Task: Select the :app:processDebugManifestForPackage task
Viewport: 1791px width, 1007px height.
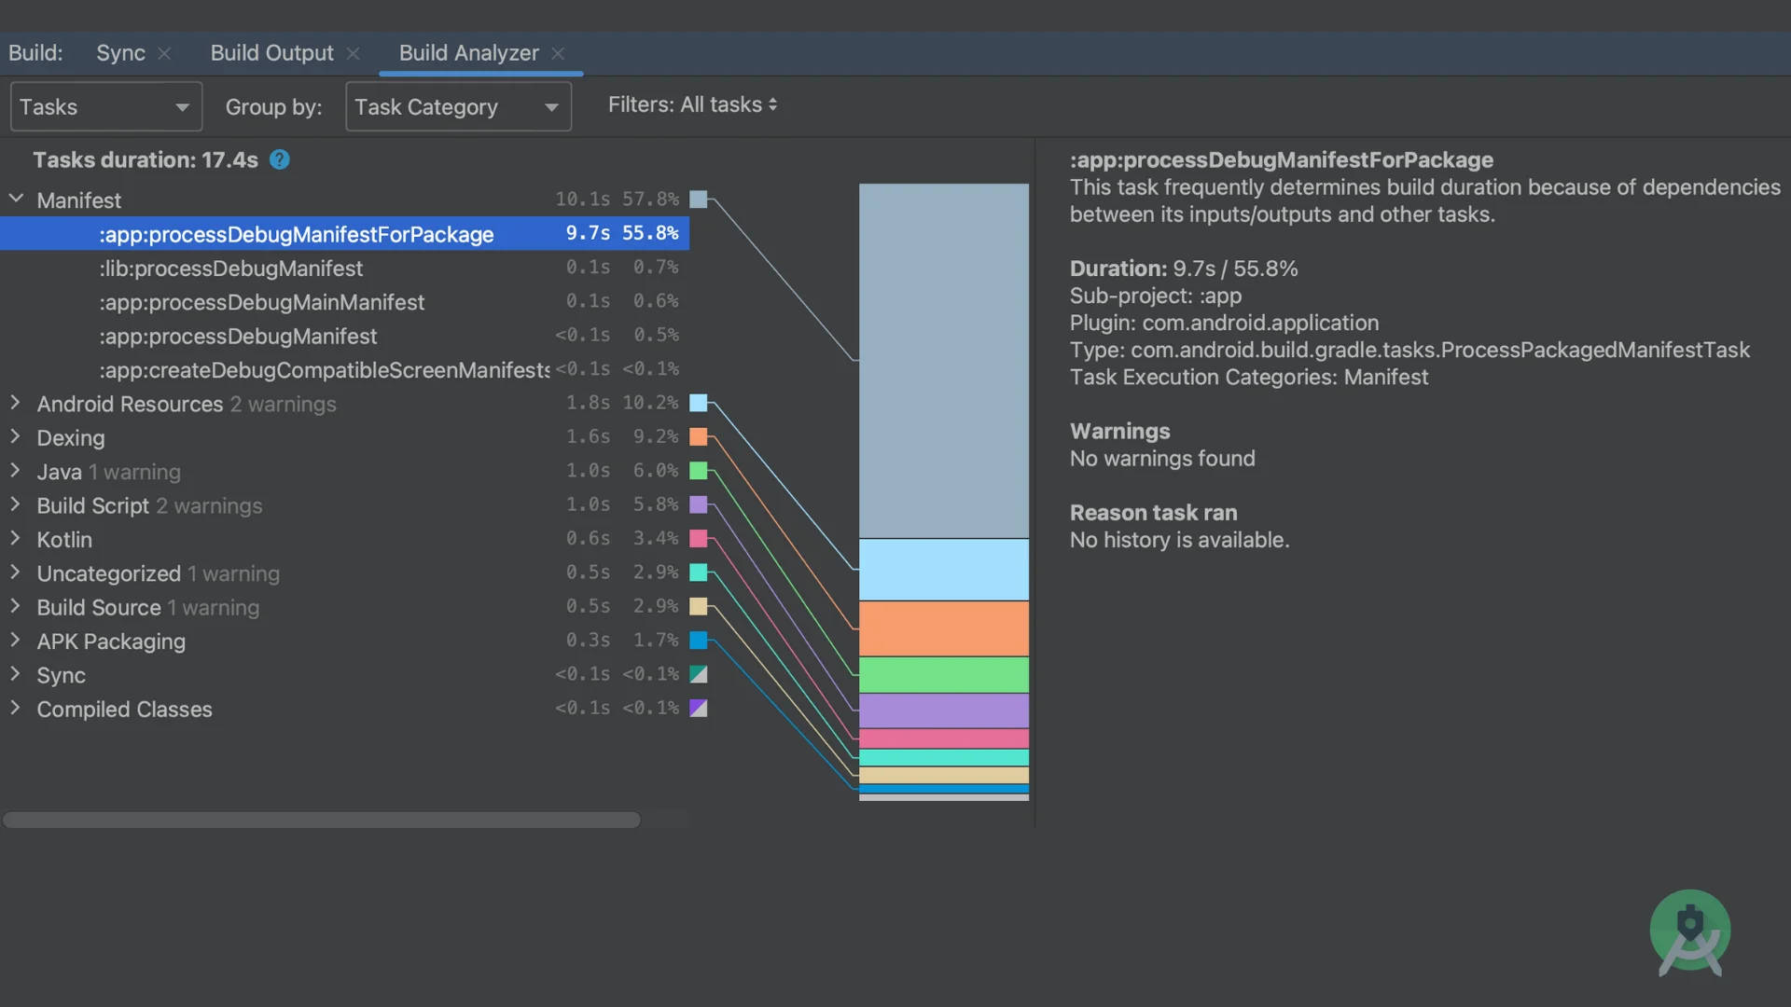Action: pos(344,234)
